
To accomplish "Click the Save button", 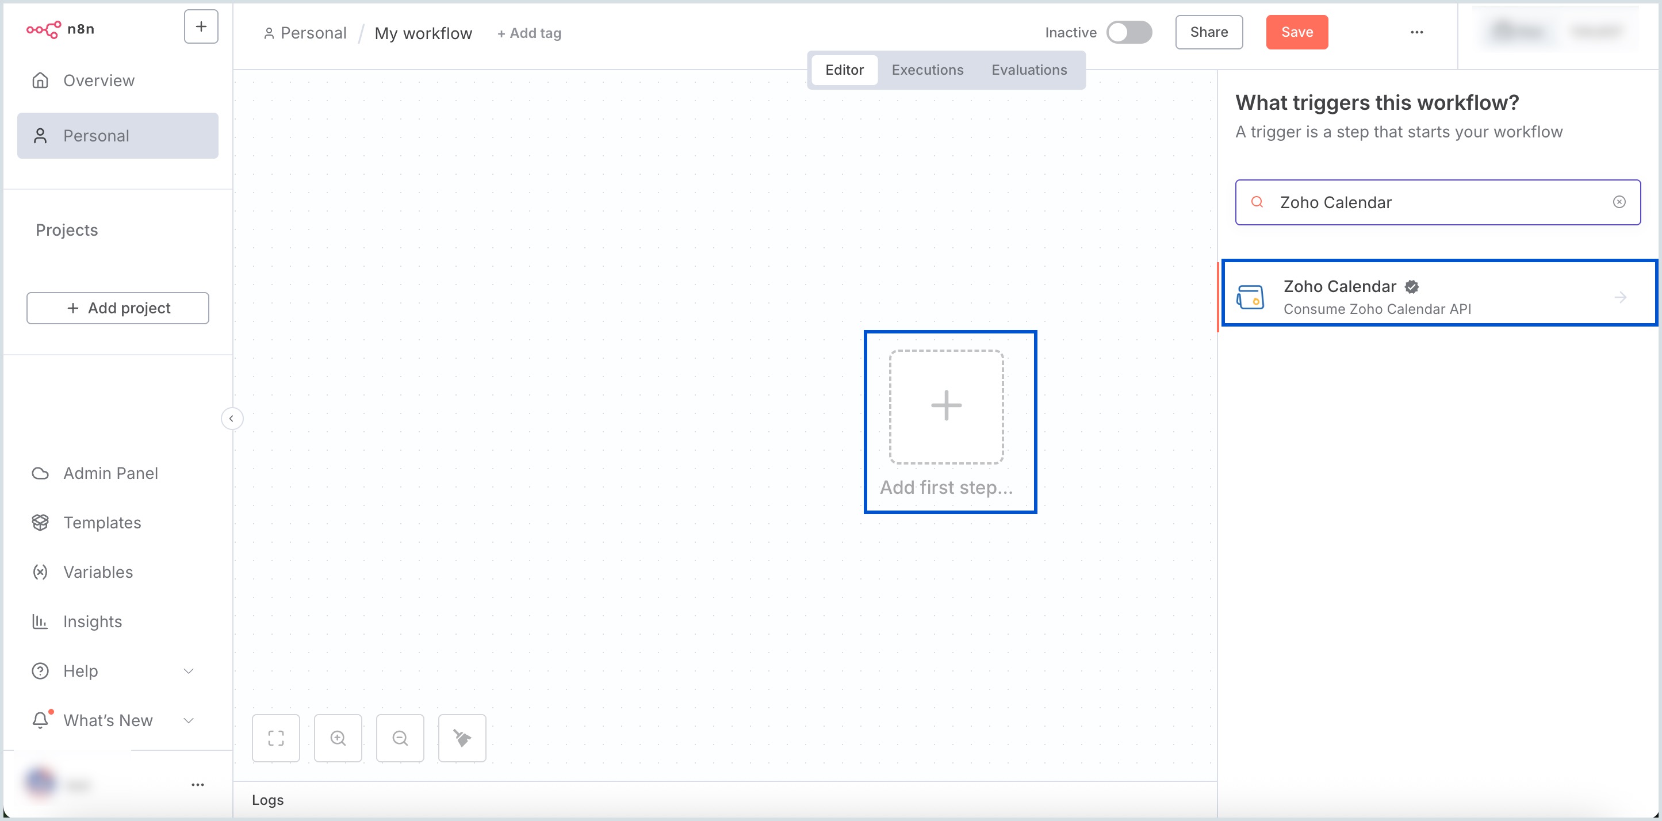I will coord(1296,32).
